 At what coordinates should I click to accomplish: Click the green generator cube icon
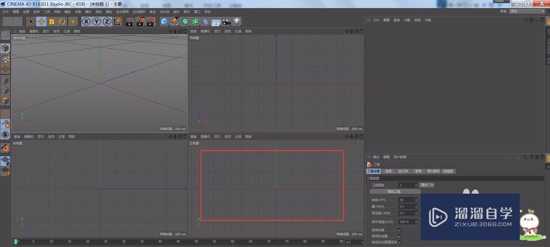click(185, 22)
